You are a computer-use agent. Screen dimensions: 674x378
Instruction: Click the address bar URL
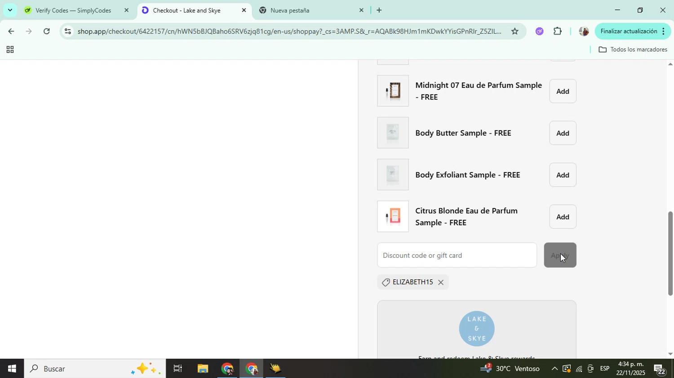tap(289, 31)
